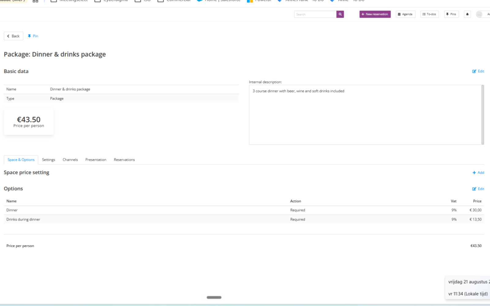Add a Space price setting

click(478, 173)
